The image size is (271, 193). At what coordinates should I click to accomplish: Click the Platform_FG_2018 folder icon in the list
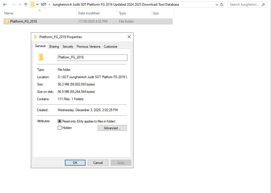(x=7, y=21)
